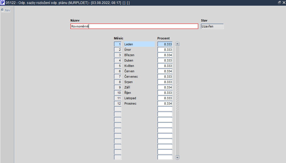Click the Procent field for Září
286x163 pixels.
tap(165, 87)
